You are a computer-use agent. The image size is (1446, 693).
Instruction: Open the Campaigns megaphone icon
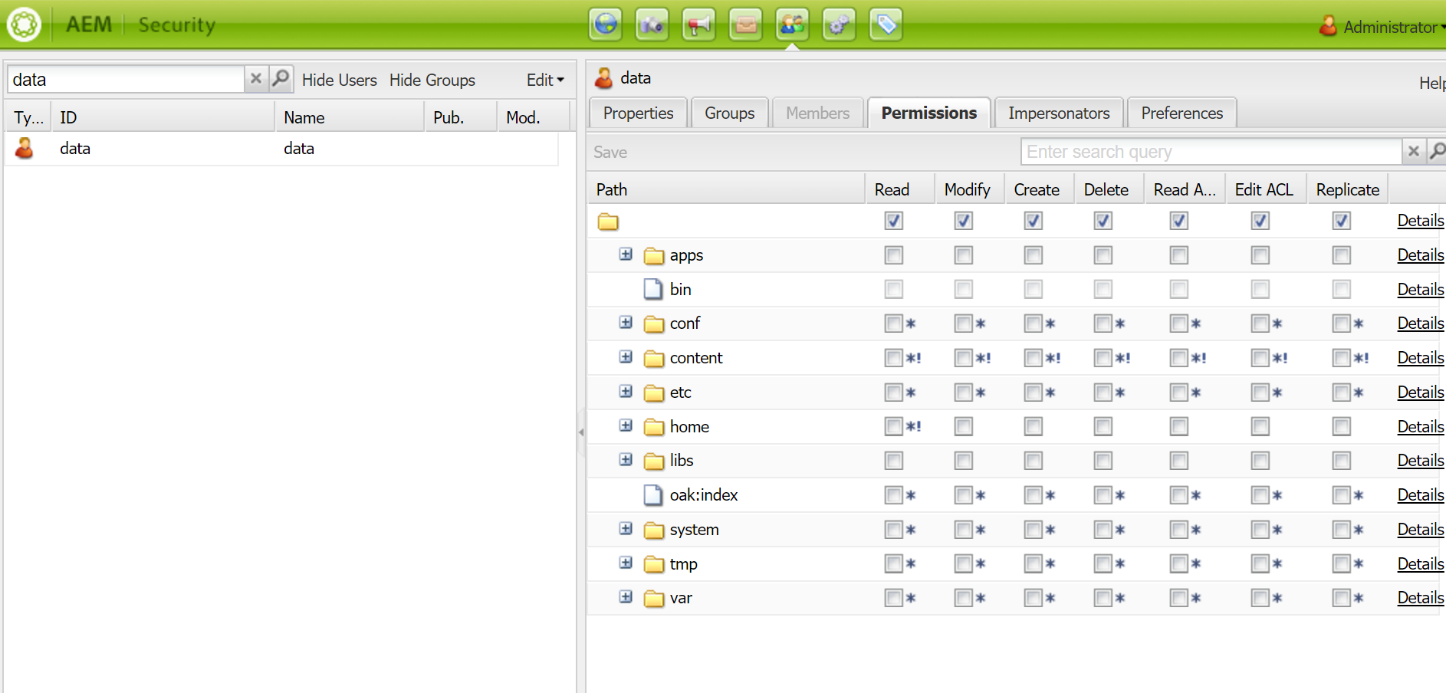pos(699,25)
